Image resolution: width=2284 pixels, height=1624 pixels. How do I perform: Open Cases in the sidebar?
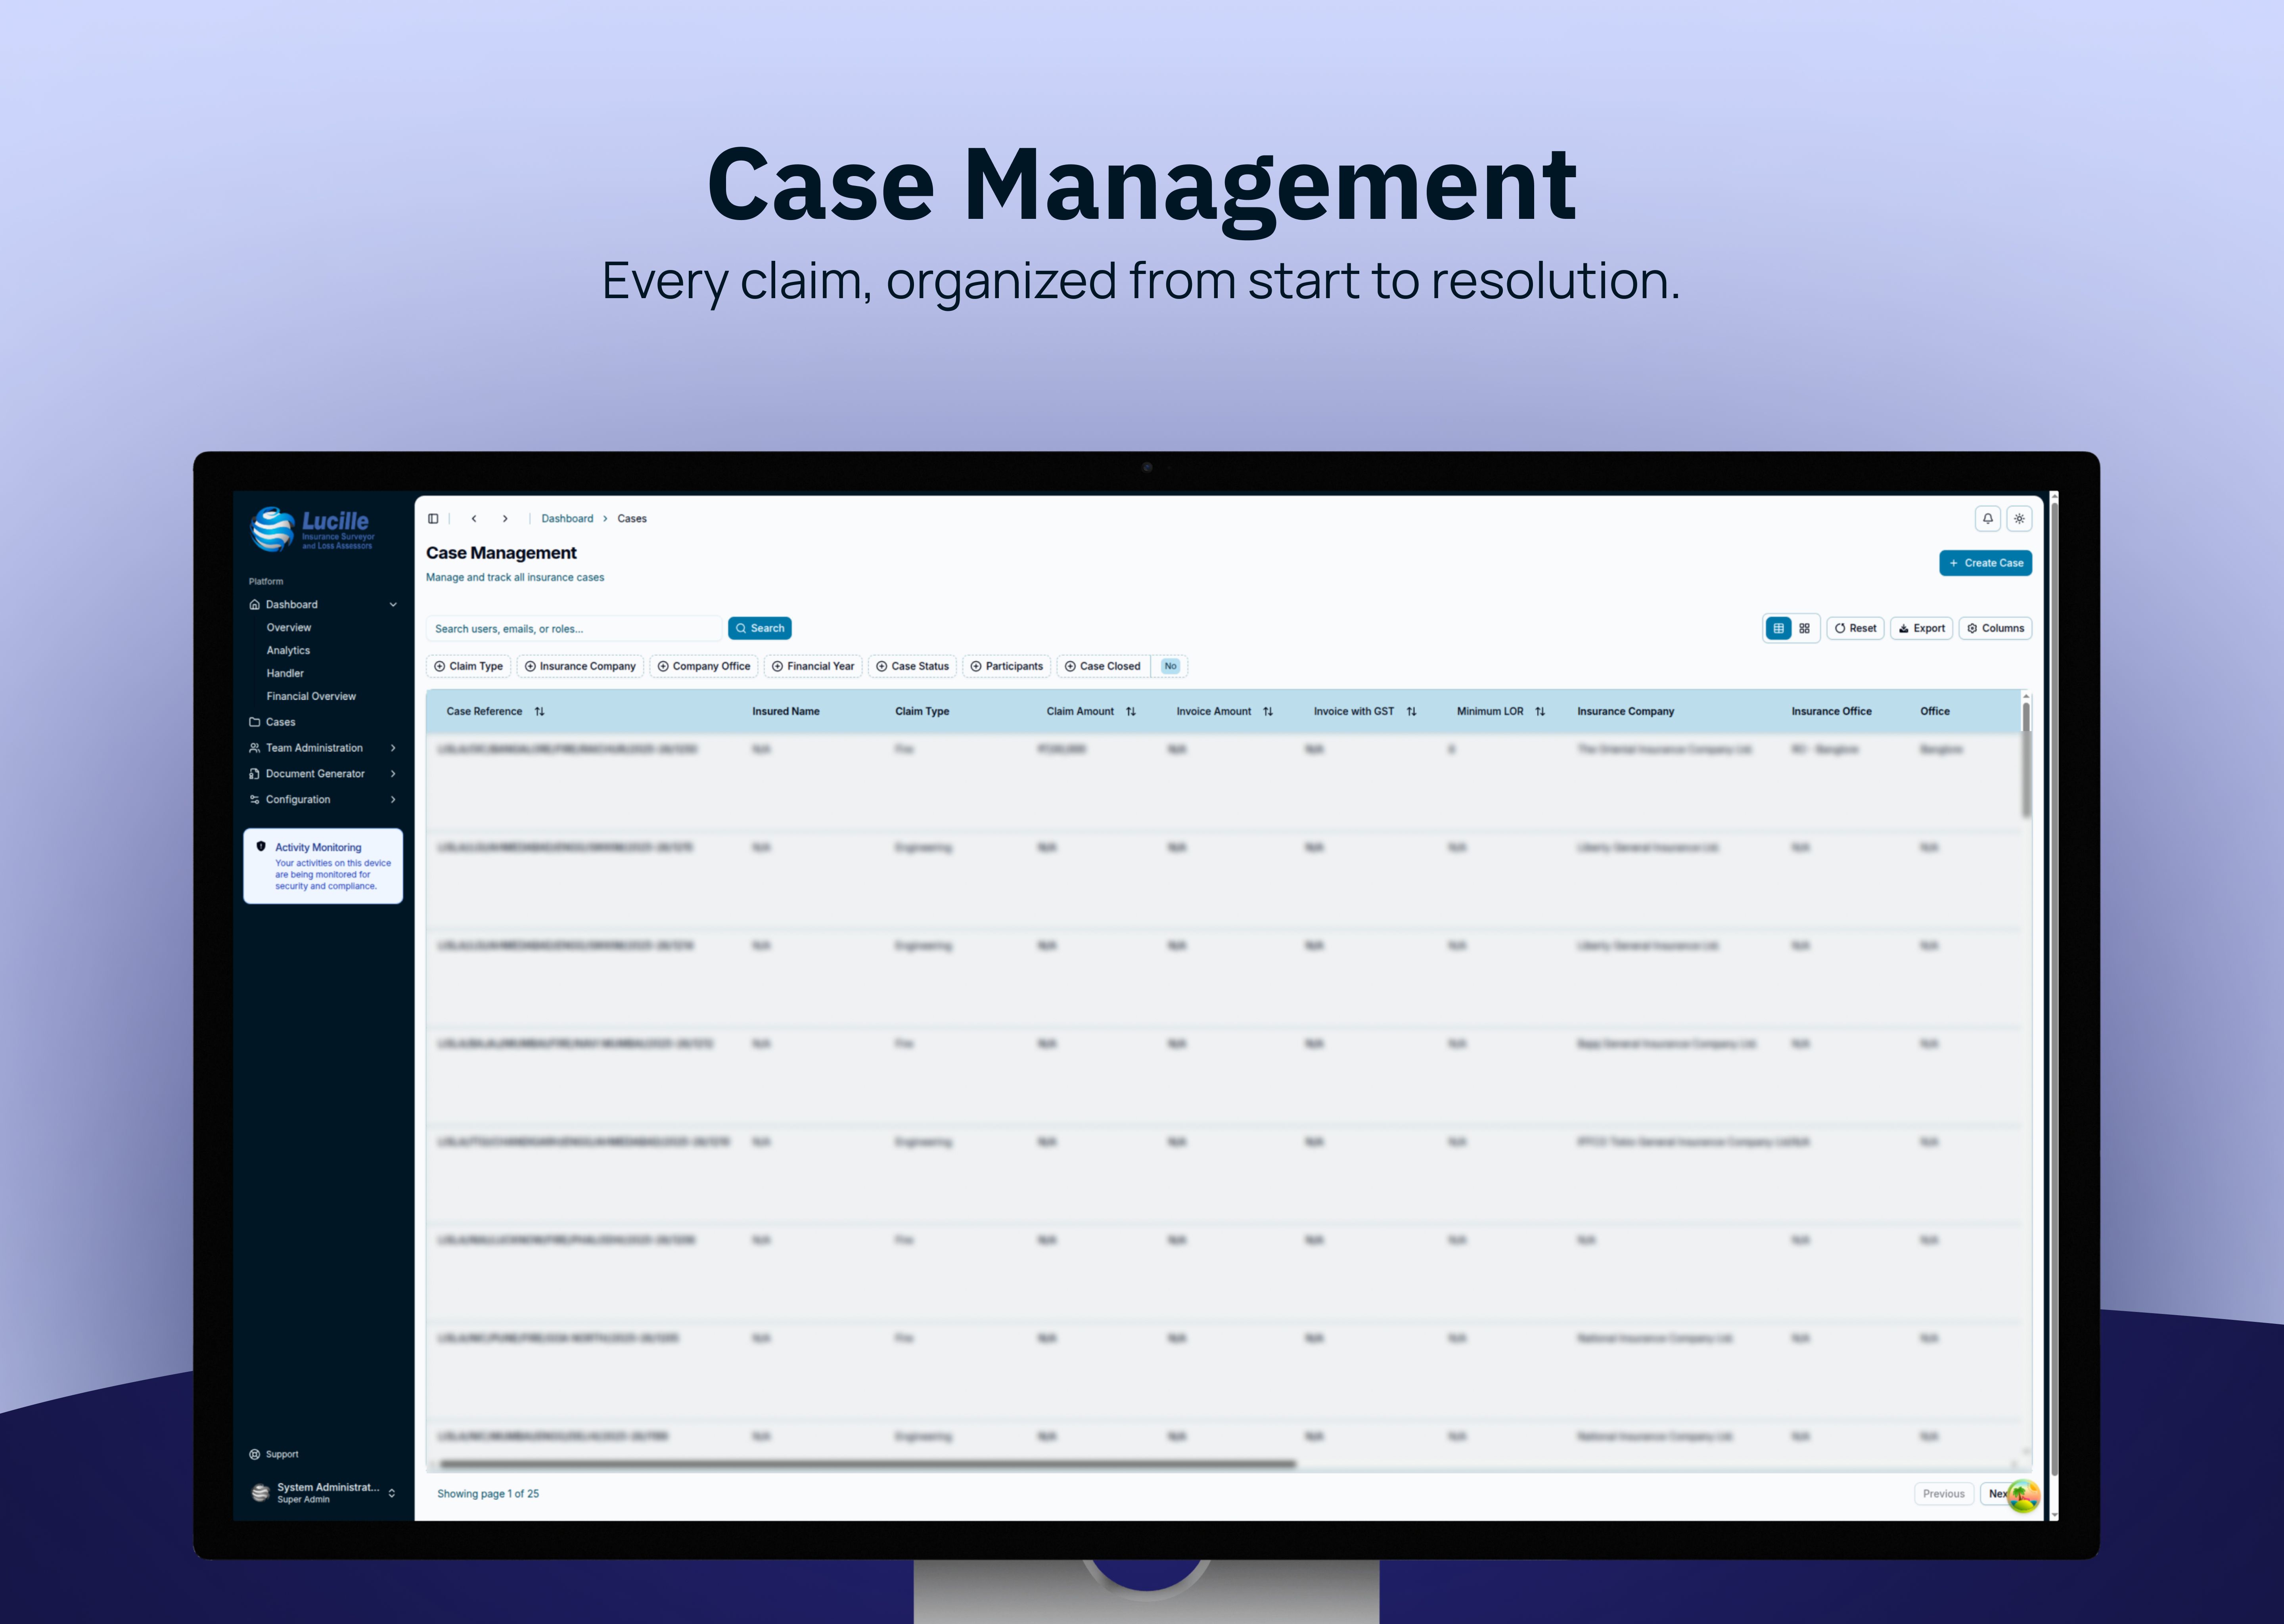tap(281, 722)
